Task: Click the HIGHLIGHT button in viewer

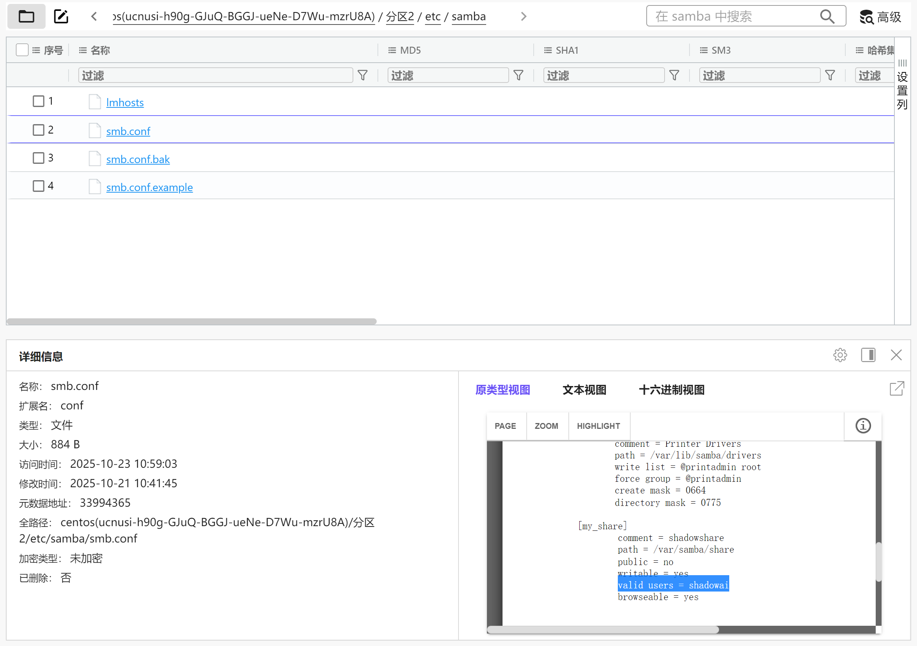Action: point(598,426)
